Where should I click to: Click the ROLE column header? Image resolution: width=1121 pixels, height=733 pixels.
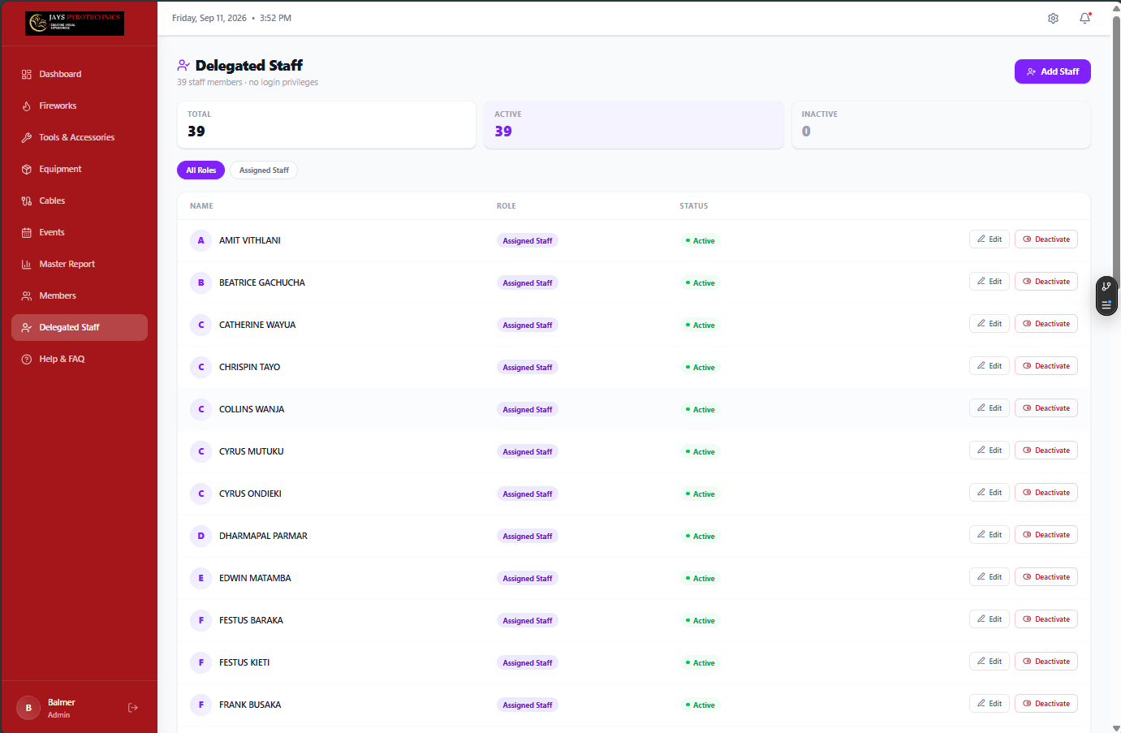pyautogui.click(x=507, y=206)
